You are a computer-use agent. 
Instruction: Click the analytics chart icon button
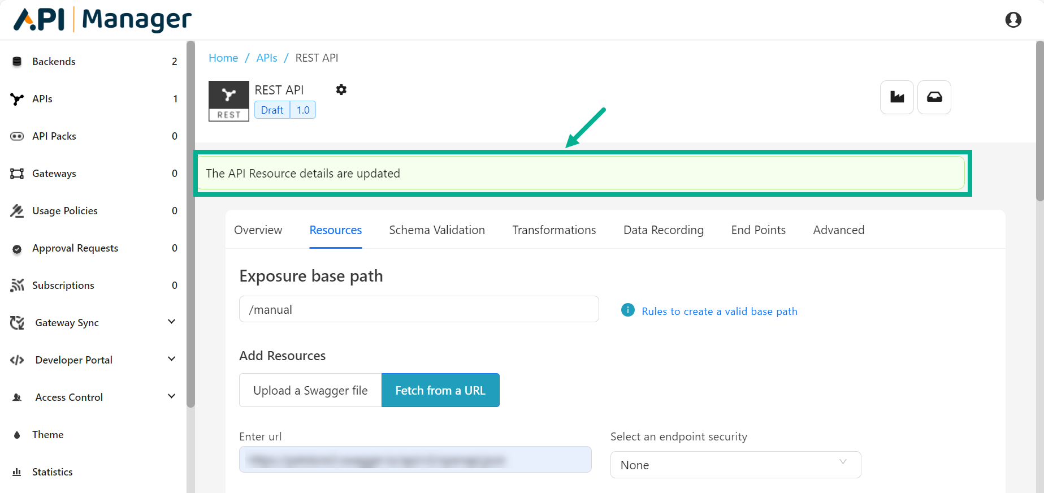(x=896, y=97)
